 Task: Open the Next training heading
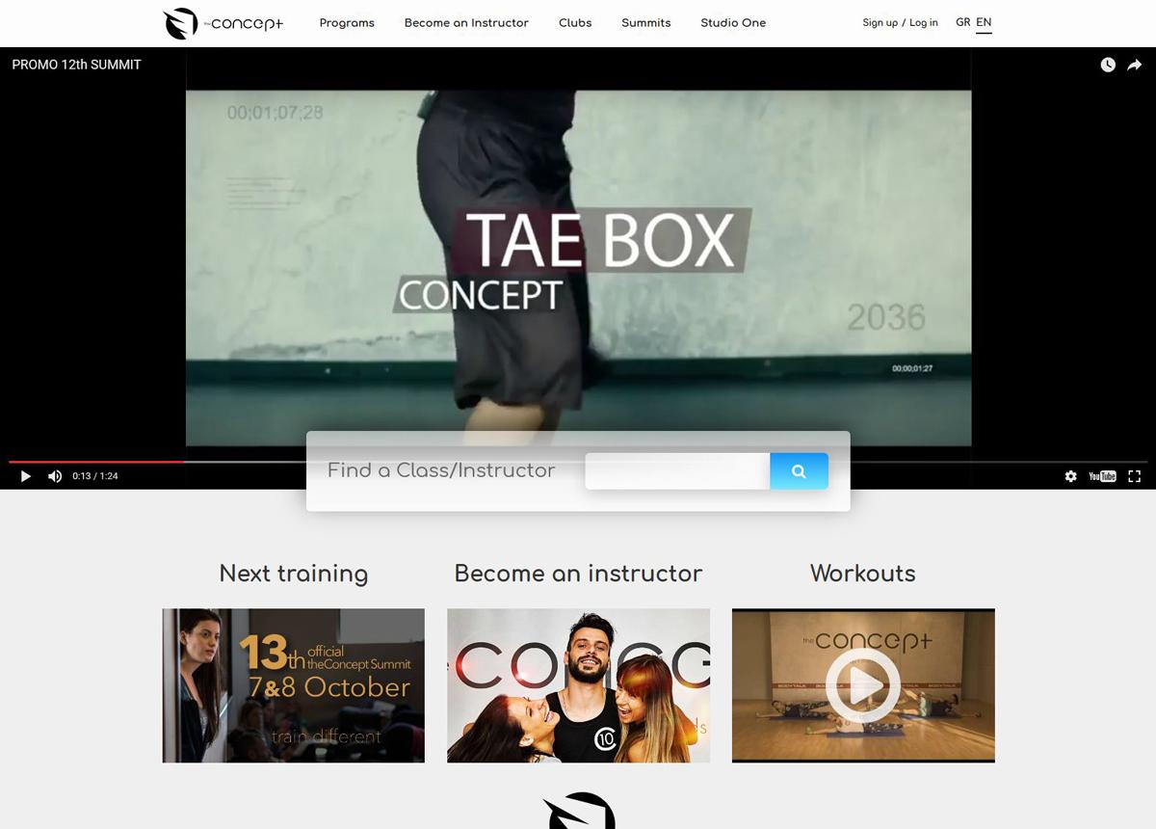294,574
